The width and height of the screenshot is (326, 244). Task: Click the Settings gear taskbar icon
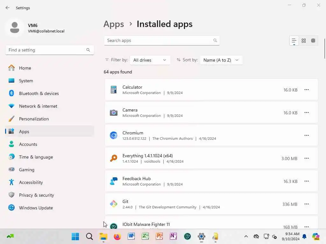[x=201, y=236]
